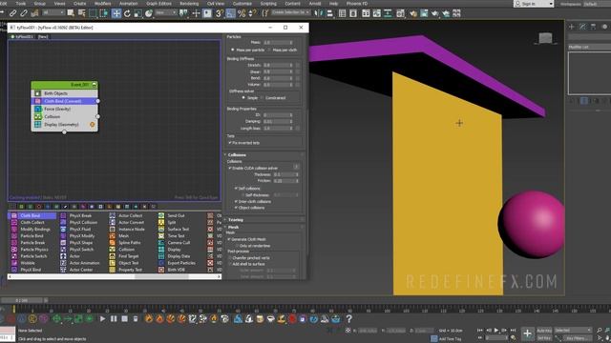The height and width of the screenshot is (343, 611).
Task: Click the Pause simulation button
Action: [114, 319]
